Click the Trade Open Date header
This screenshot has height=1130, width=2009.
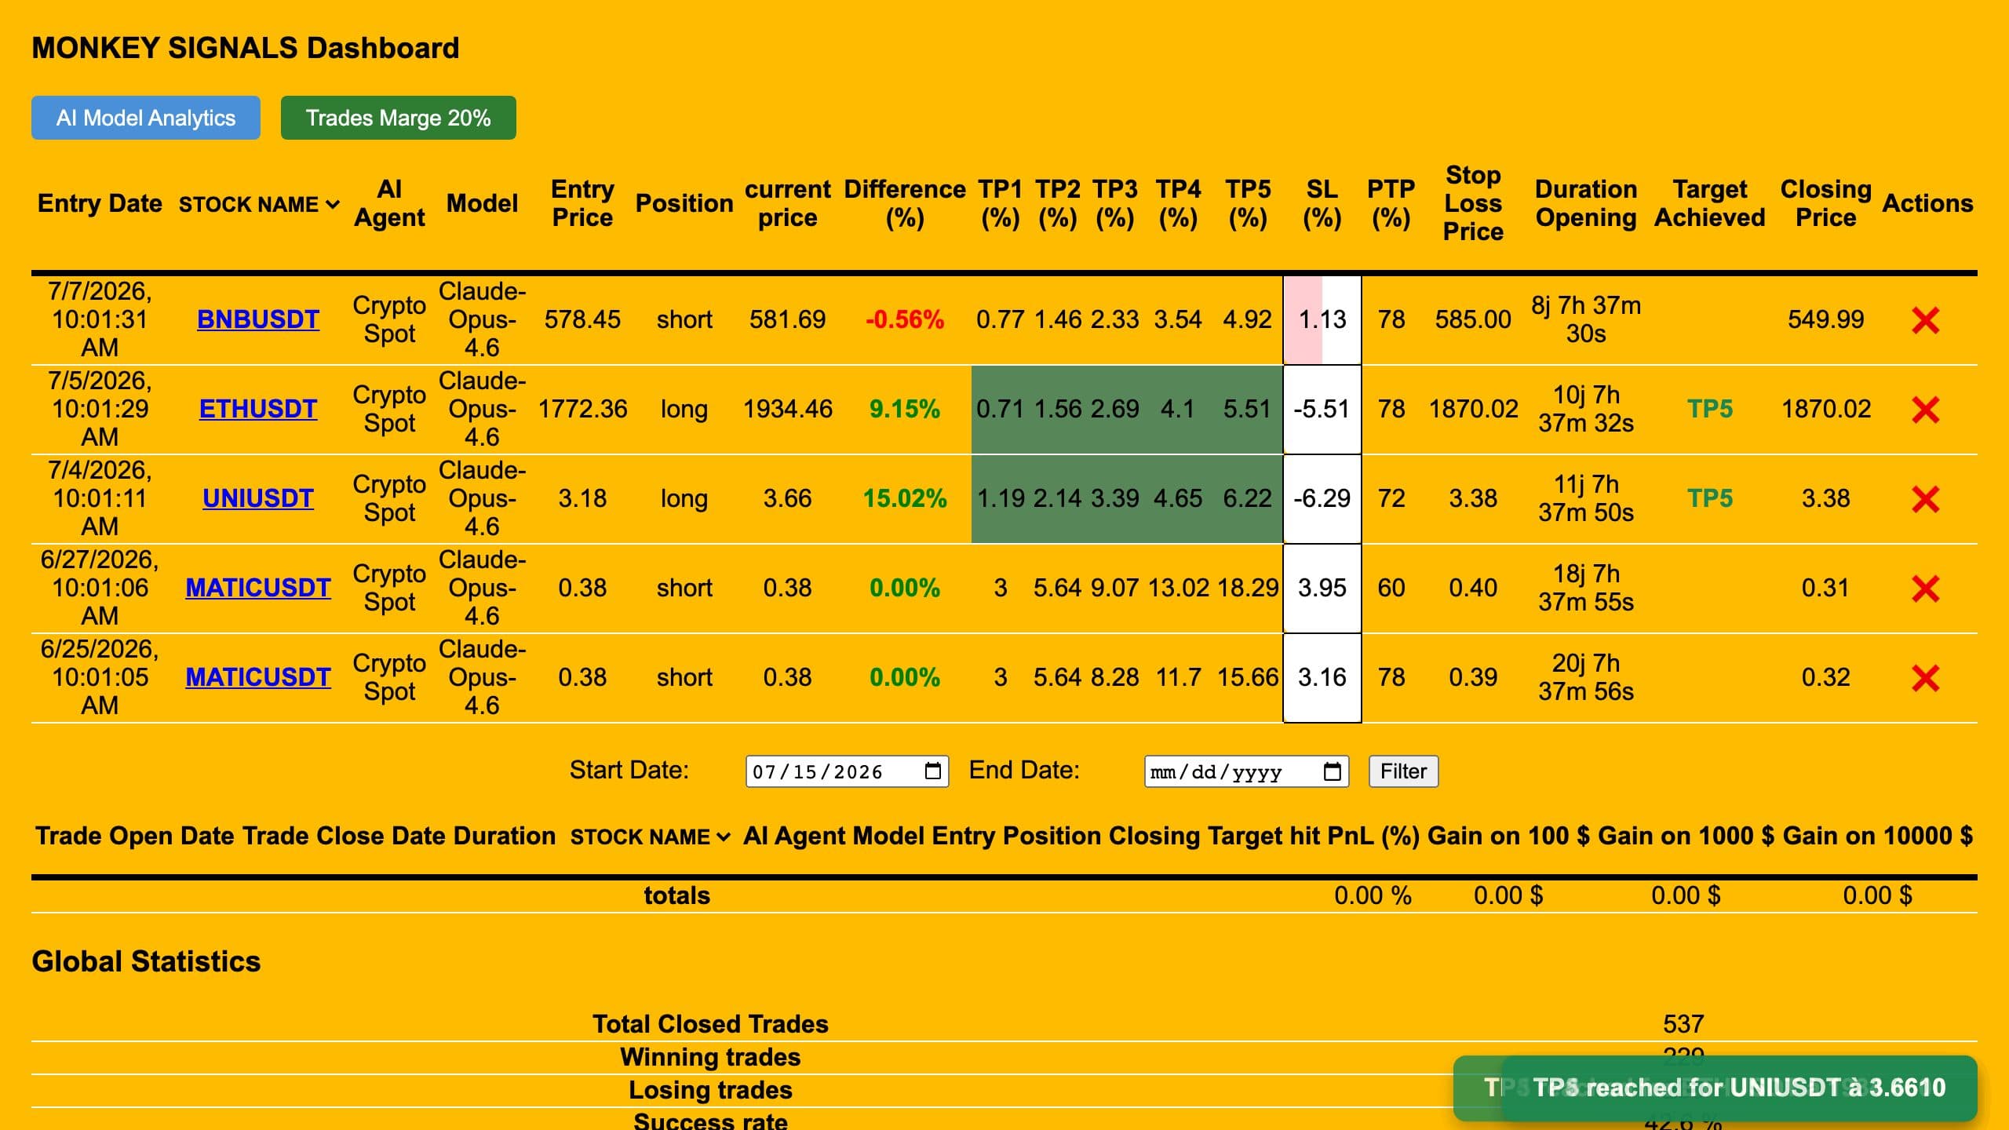point(136,836)
